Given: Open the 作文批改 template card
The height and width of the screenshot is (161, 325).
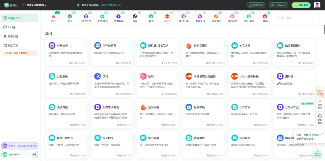Looking at the screenshot, I should (112, 145).
